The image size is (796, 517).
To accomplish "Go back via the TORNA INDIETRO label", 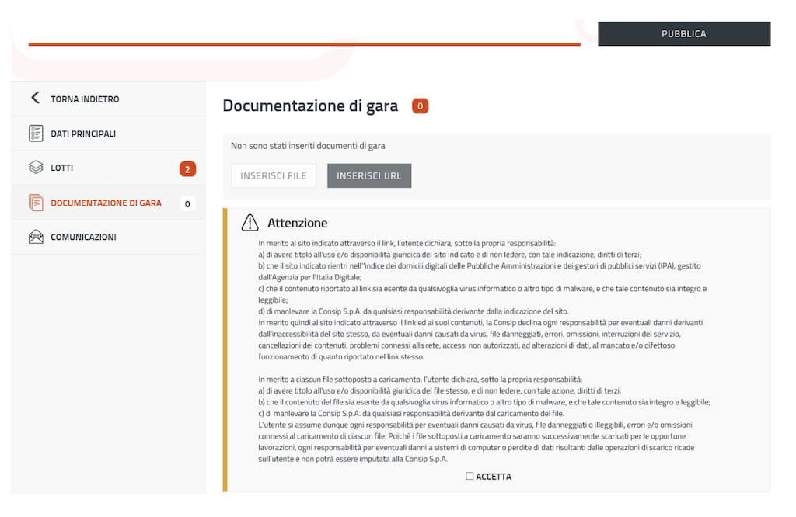I will tap(85, 99).
